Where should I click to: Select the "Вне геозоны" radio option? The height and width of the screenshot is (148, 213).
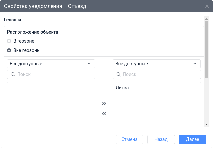point(9,50)
